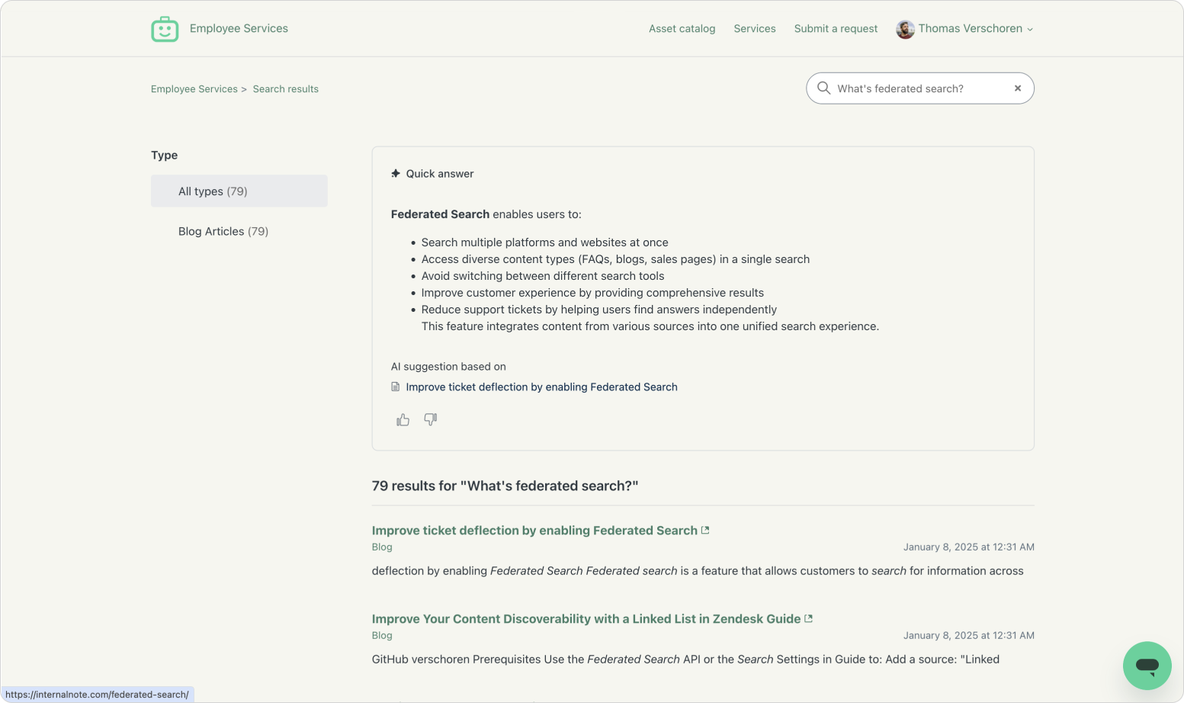
Task: Open the Asset catalog page
Action: pyautogui.click(x=682, y=29)
